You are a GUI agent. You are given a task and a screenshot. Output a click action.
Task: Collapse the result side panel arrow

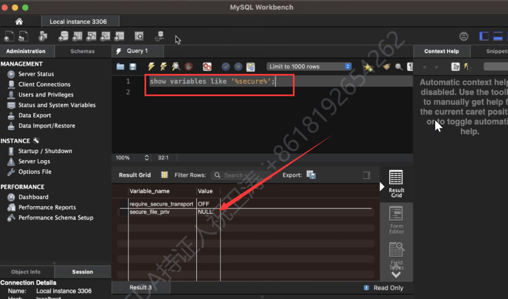(382, 187)
